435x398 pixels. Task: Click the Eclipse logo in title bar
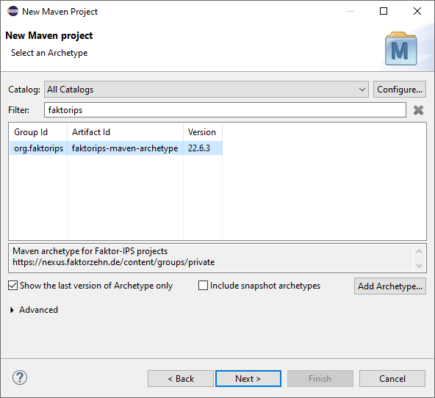pos(12,11)
